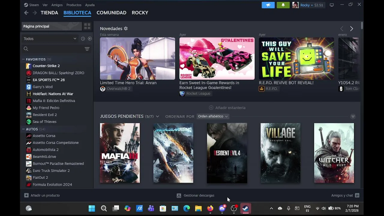Click the main library vertical scrollbar

[362, 26]
